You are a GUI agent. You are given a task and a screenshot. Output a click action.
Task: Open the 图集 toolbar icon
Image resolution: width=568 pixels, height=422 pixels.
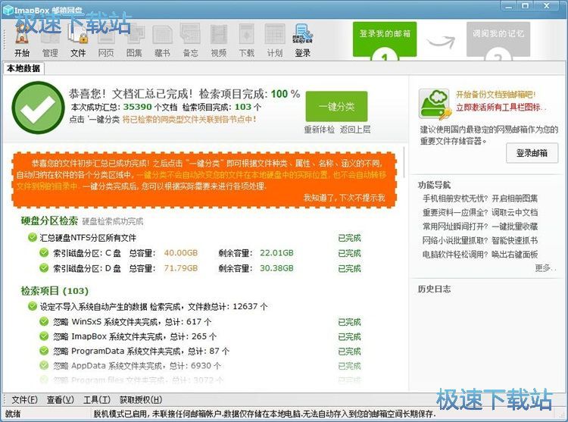click(x=134, y=41)
